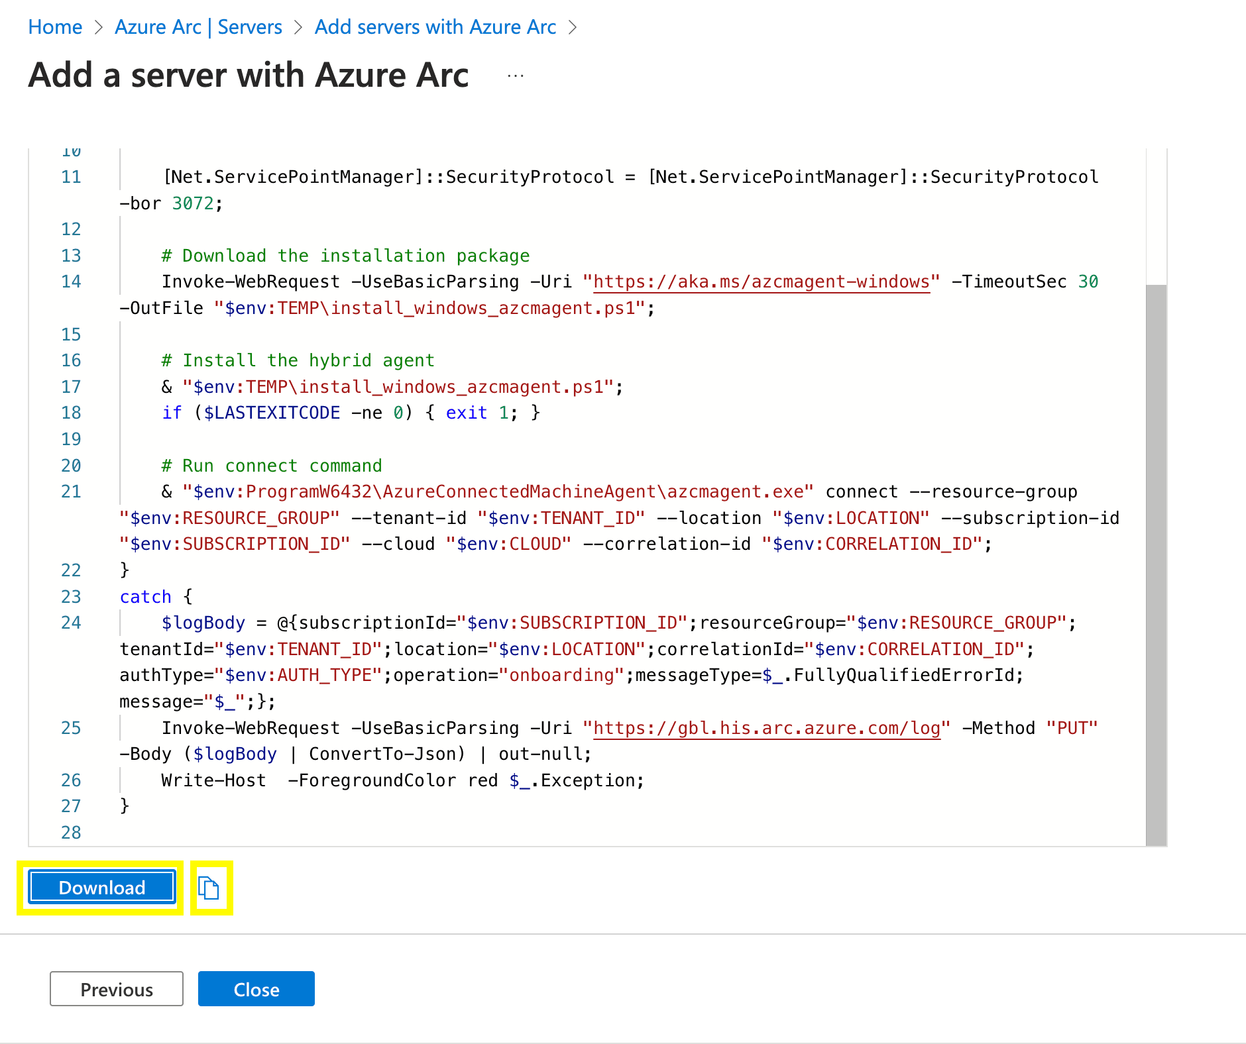
Task: Open the ellipsis more options menu
Action: tap(515, 76)
